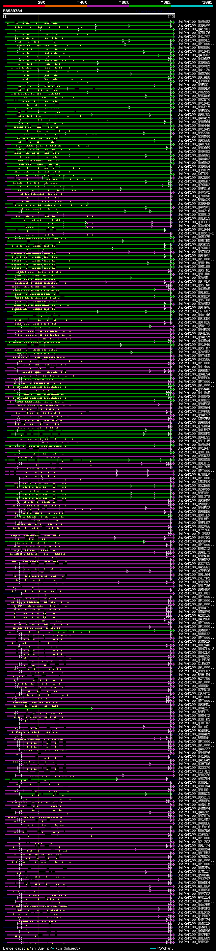Click UniRef100_Q40415 in the list
216x951 pixels.
tap(194, 118)
